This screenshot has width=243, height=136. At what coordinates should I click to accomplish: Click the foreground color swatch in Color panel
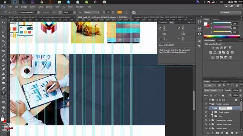(206, 24)
